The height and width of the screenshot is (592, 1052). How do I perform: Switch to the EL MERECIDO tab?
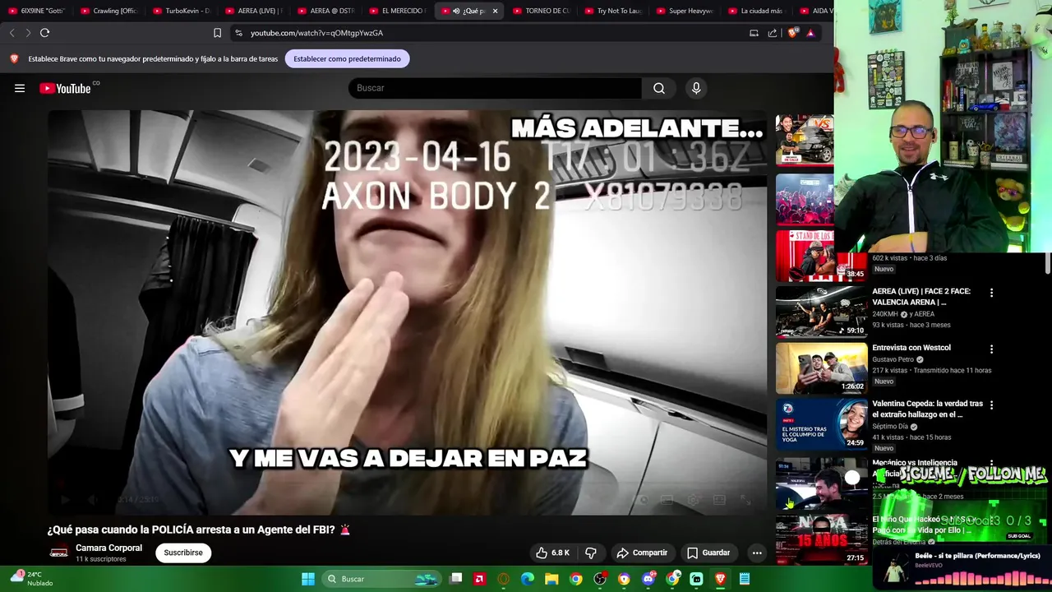pyautogui.click(x=398, y=11)
